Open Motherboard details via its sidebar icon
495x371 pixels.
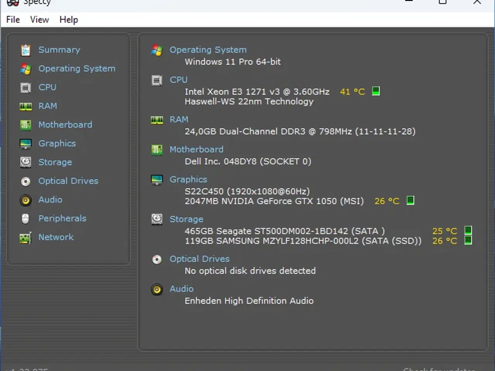tap(26, 124)
